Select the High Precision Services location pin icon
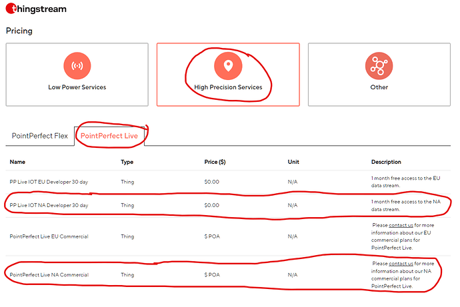This screenshot has width=460, height=307. (228, 66)
